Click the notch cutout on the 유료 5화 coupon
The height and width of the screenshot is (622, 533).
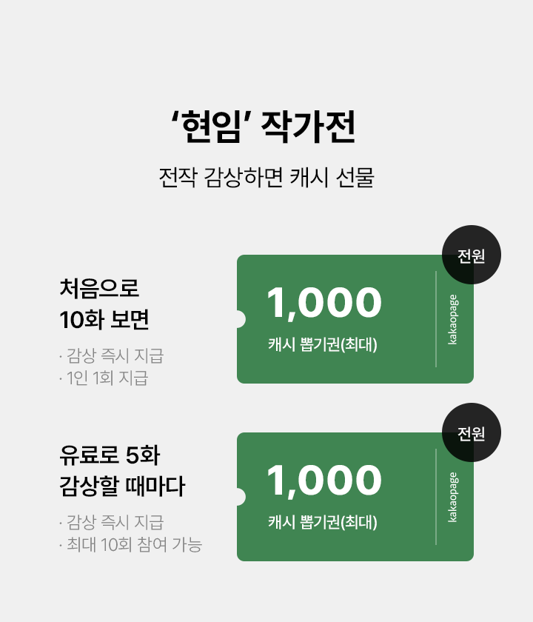(238, 497)
